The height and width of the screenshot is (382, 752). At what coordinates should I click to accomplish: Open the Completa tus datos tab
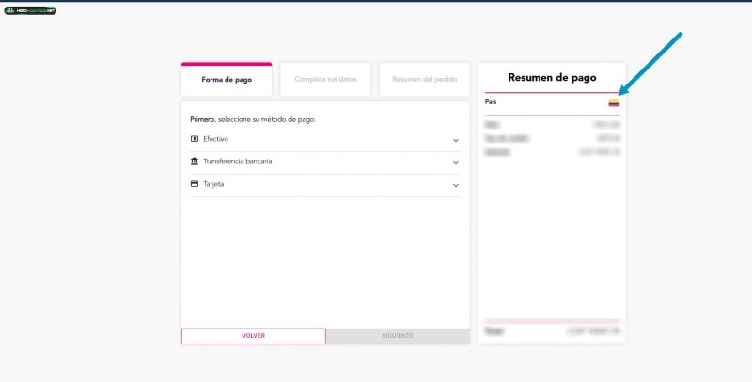[x=325, y=80]
